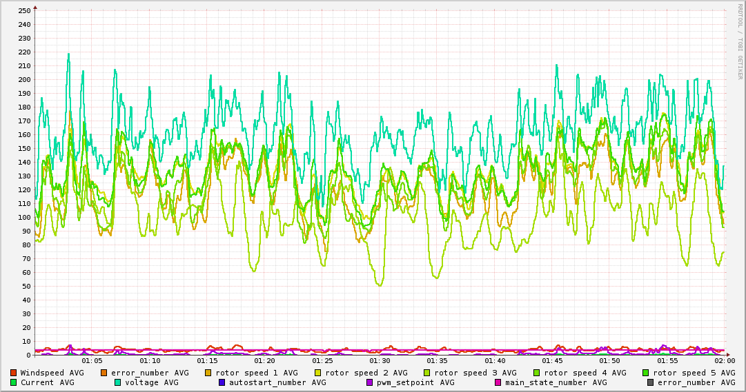Click the rotor speed 3 AVG swatch
Screen dimensions: 746x392
[426, 373]
